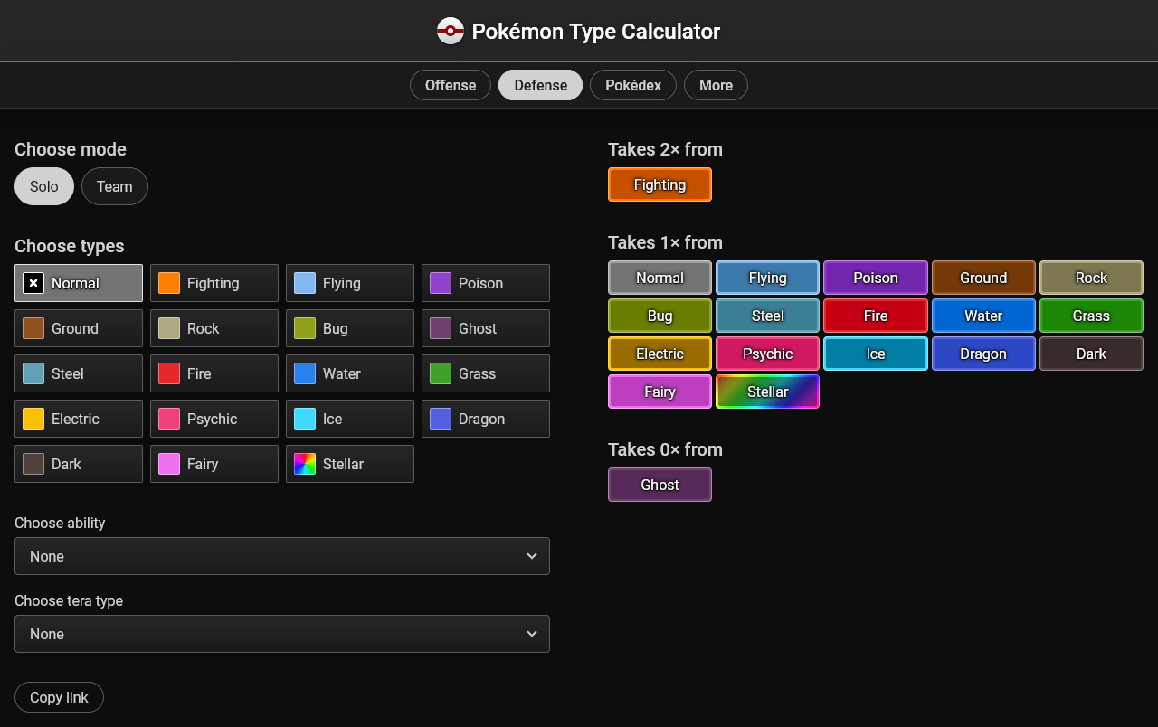Image resolution: width=1158 pixels, height=727 pixels.
Task: Toggle the Fairy type in Choose types
Action: click(214, 464)
